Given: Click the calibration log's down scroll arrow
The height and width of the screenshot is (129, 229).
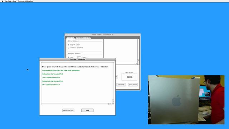Looking at the screenshot, I should [113, 102].
